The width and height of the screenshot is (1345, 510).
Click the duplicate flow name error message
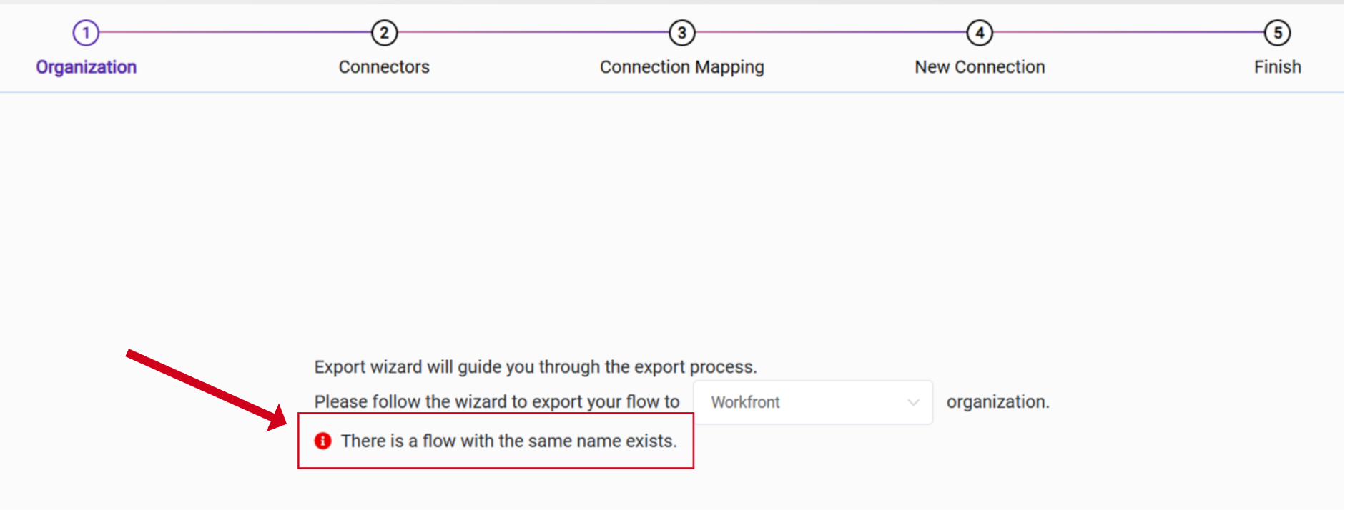point(508,441)
